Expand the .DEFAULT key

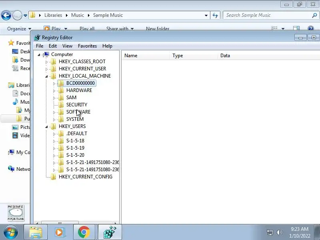(54, 134)
